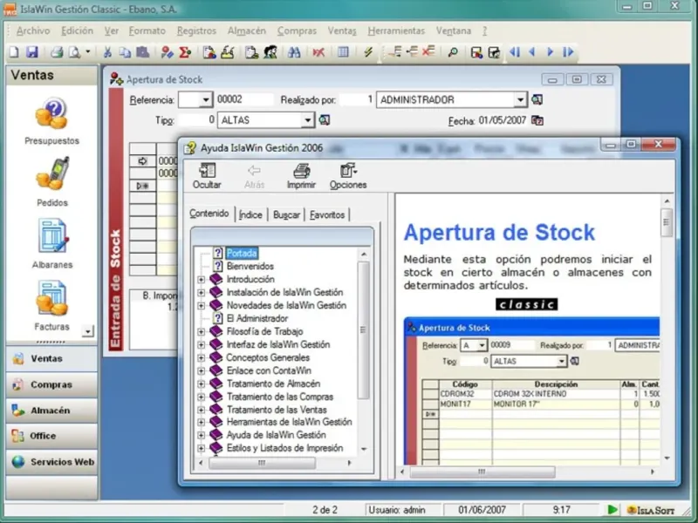Open the calendar icon next to Fecha

click(x=537, y=120)
